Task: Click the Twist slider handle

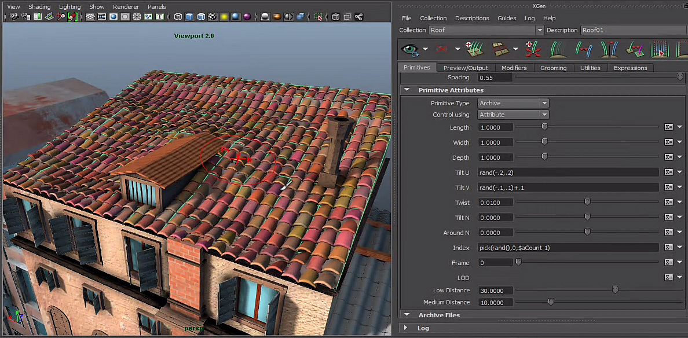Action: [x=587, y=203]
